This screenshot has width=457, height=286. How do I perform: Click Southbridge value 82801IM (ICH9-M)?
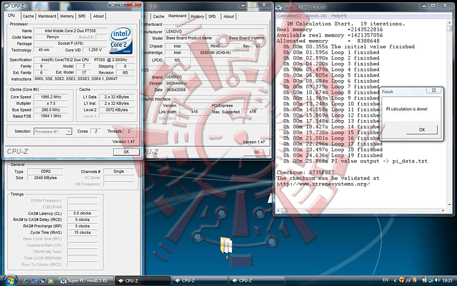tap(215, 53)
